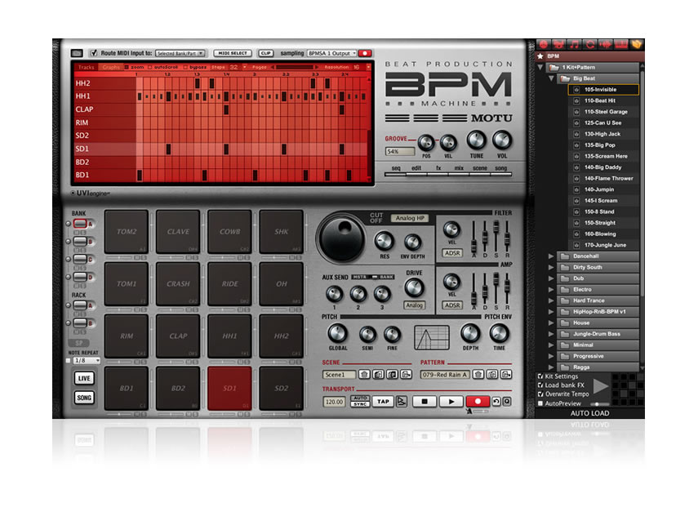
Task: Expand the Dancehall folder
Action: tap(552, 256)
